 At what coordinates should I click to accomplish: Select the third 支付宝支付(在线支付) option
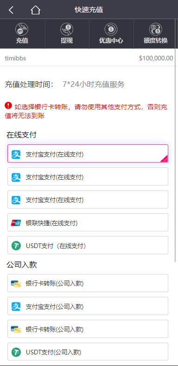tap(88, 200)
